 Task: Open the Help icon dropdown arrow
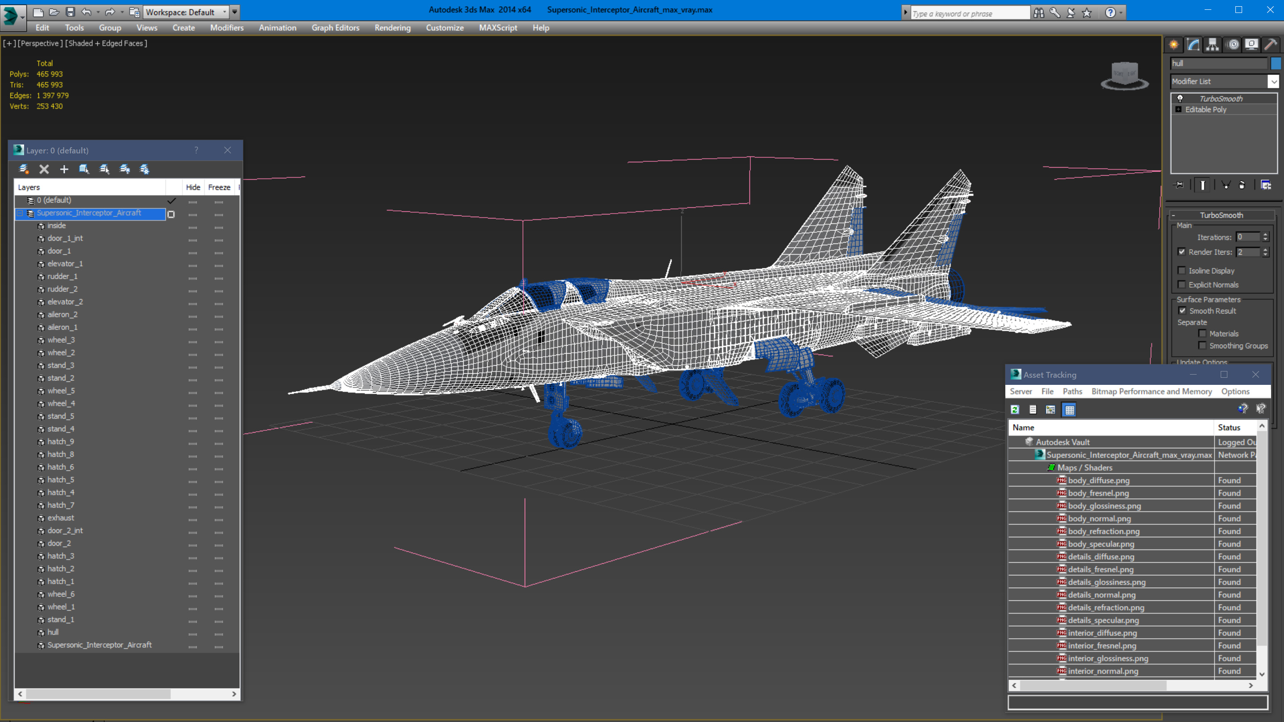[x=1121, y=13]
